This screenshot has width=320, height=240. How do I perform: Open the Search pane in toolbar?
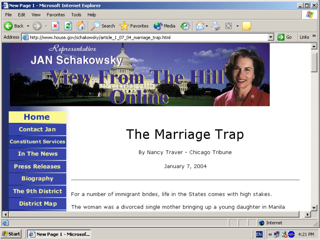click(x=103, y=26)
